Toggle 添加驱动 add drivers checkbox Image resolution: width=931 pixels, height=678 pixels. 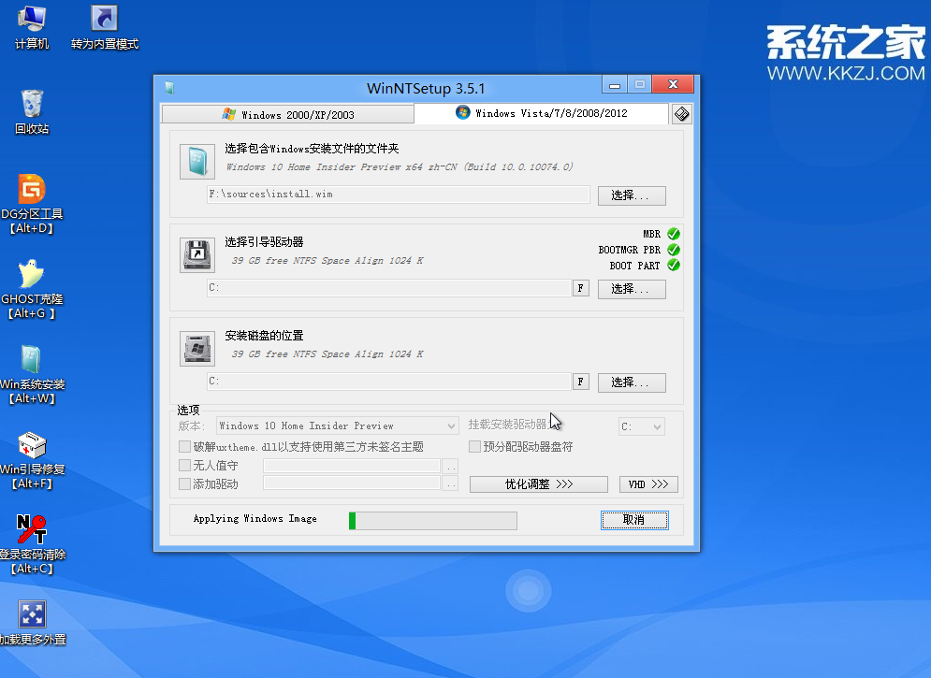pyautogui.click(x=184, y=483)
